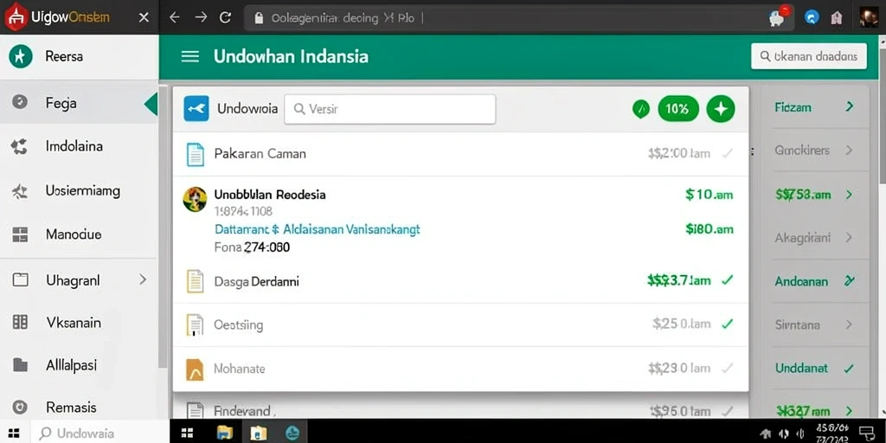This screenshot has width=886, height=443.
Task: Click the blue Undowioia app icon
Action: tap(196, 108)
